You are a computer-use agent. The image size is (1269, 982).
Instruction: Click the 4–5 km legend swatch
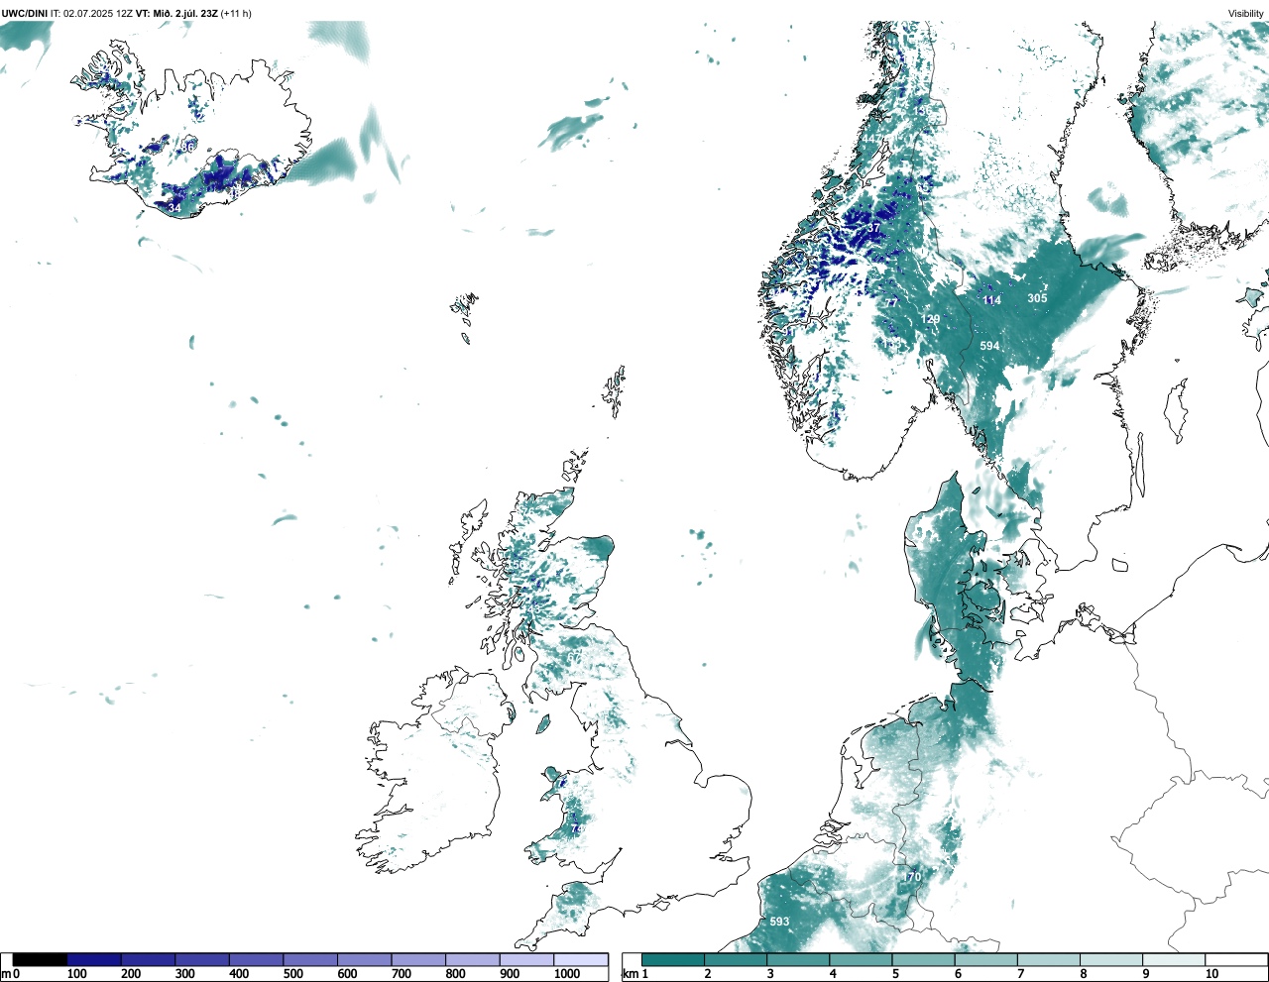861,959
